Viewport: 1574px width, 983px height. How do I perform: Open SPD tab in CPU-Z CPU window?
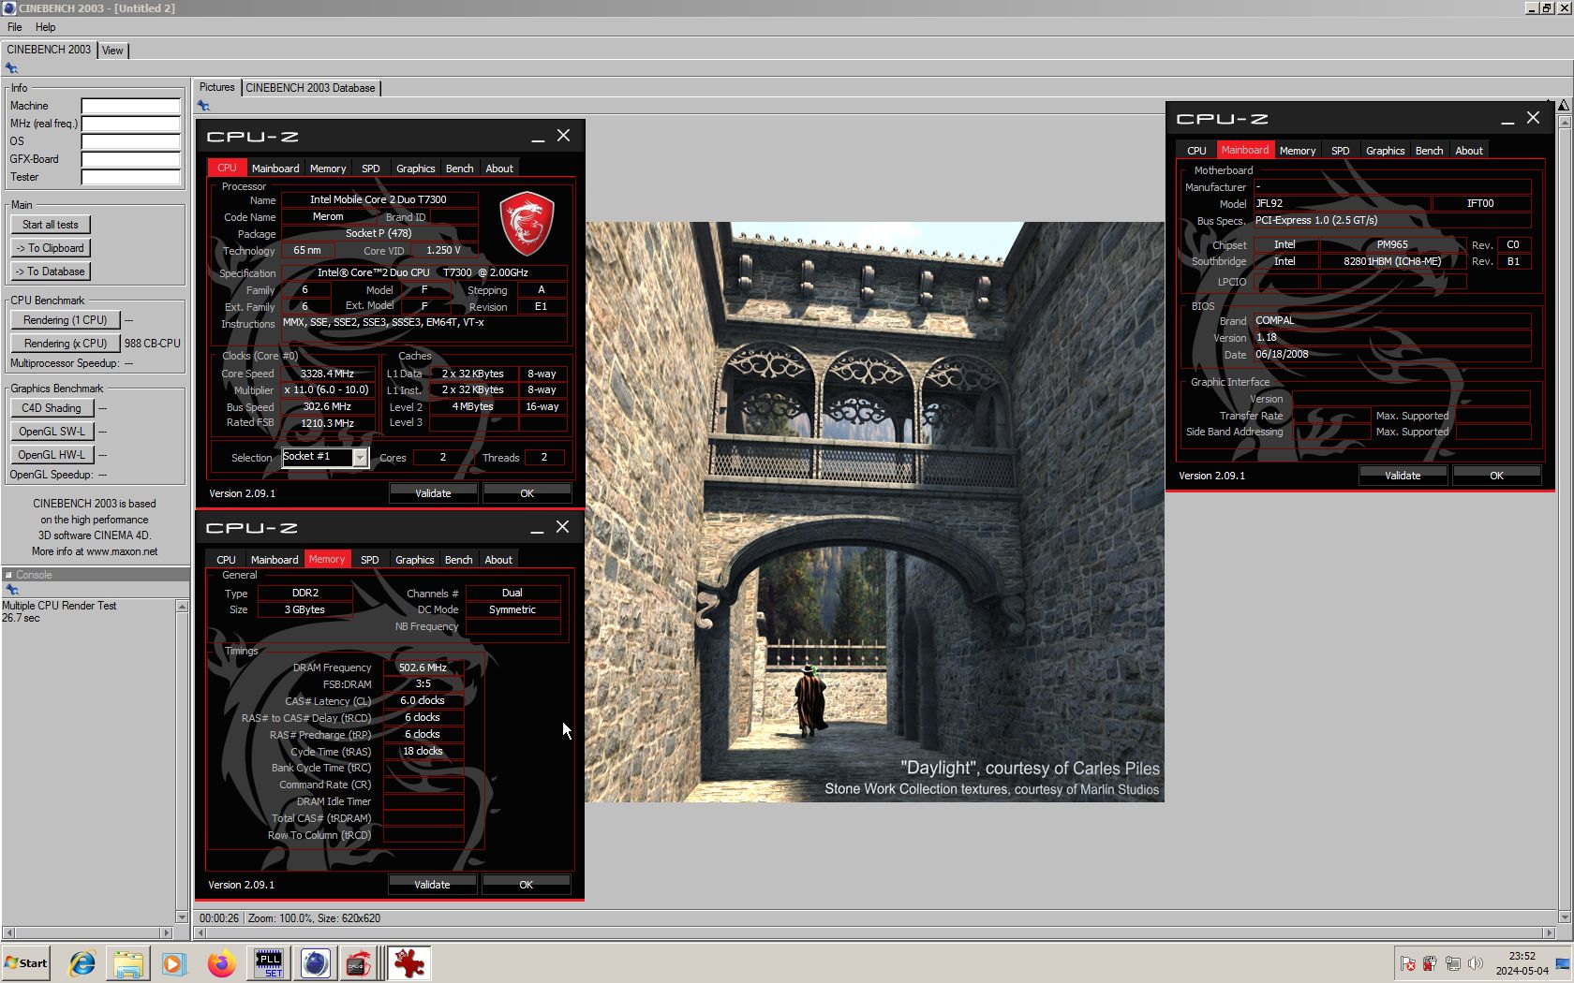tap(371, 169)
